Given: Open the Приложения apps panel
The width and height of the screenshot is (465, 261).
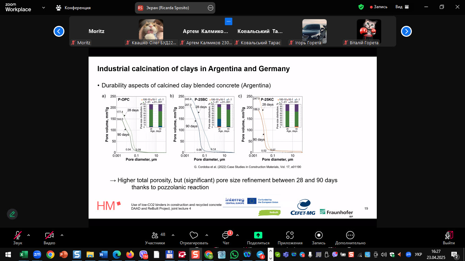Looking at the screenshot, I should [290, 238].
